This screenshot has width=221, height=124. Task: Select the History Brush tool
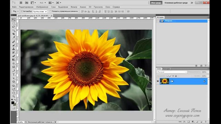coord(14,52)
